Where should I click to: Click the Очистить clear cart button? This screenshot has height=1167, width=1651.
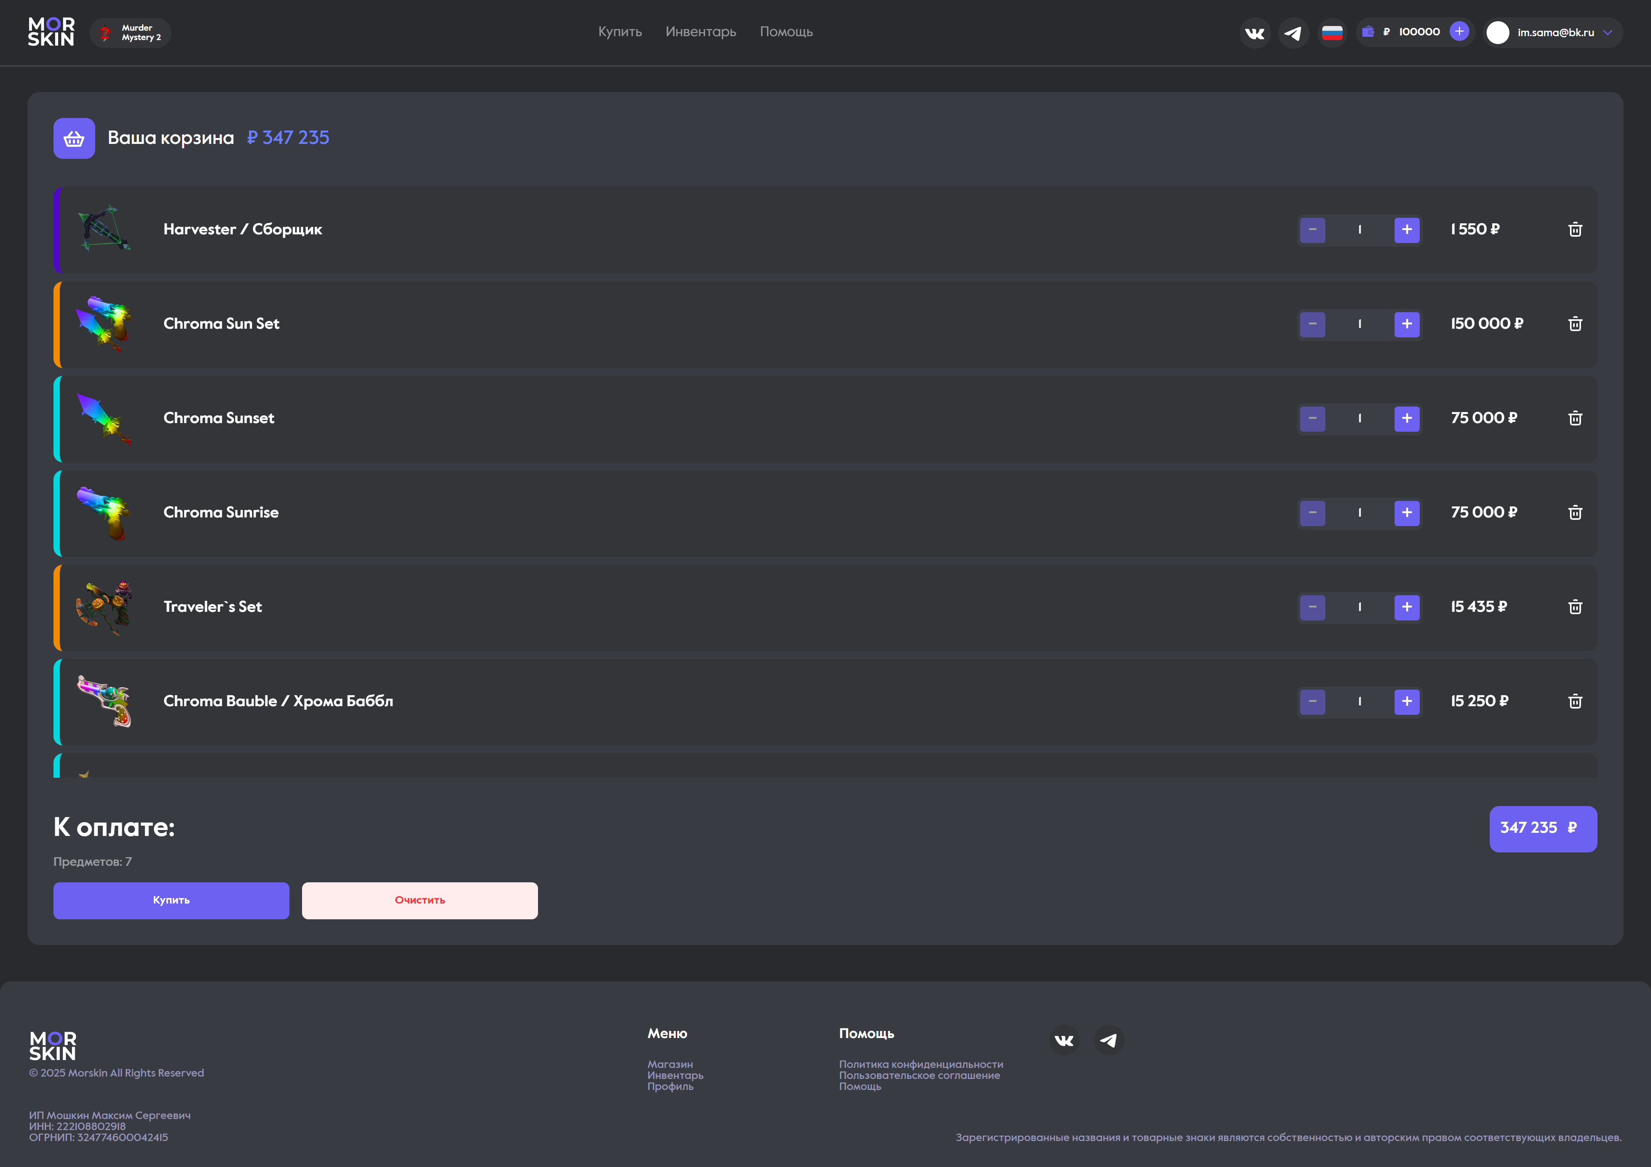click(x=419, y=900)
